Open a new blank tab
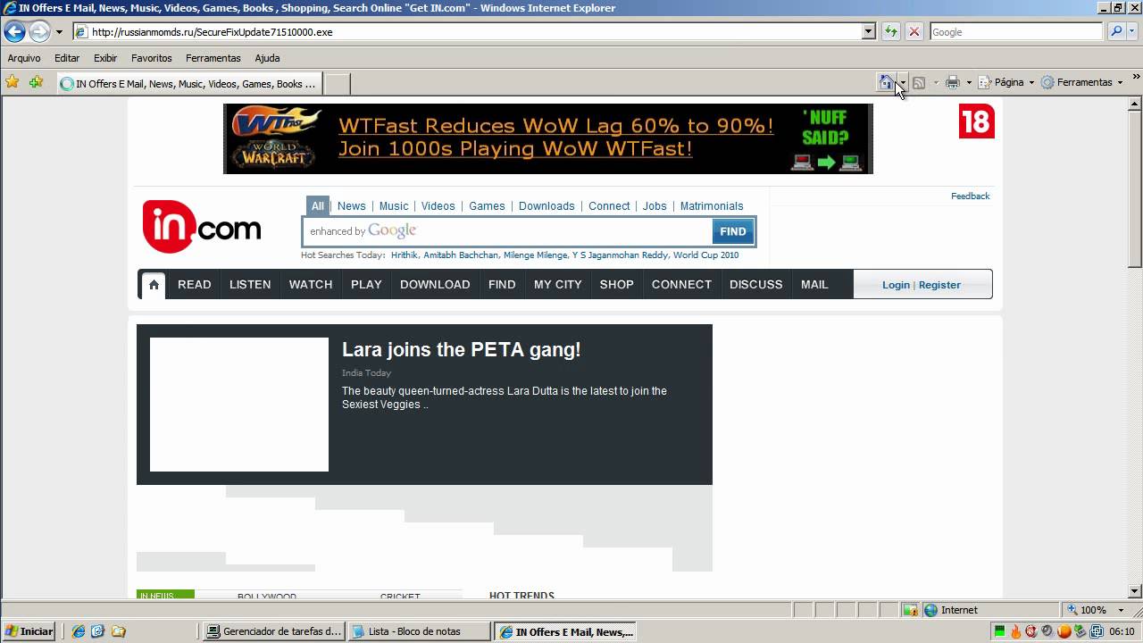Image resolution: width=1143 pixels, height=643 pixels. coord(337,84)
